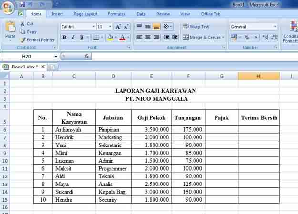Click the Paste clipboard icon
Viewport: 298px width, 214px height.
click(x=10, y=27)
